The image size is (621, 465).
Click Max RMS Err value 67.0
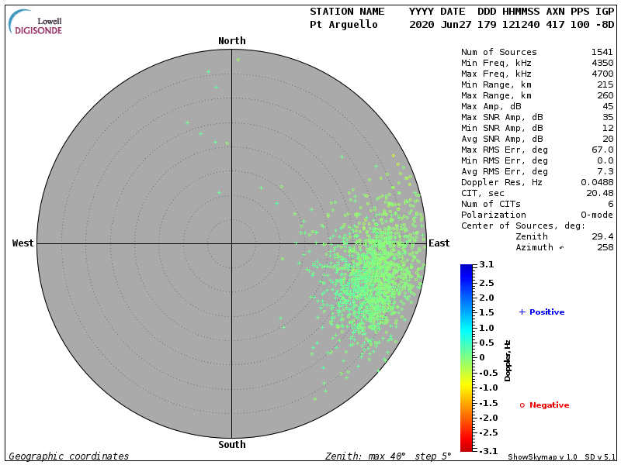(x=602, y=150)
